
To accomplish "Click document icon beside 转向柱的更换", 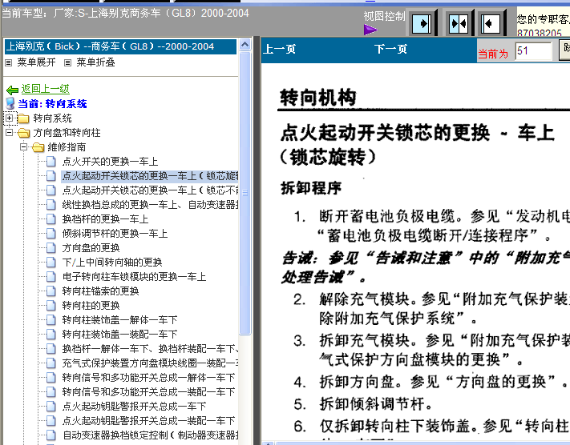I will coord(51,305).
